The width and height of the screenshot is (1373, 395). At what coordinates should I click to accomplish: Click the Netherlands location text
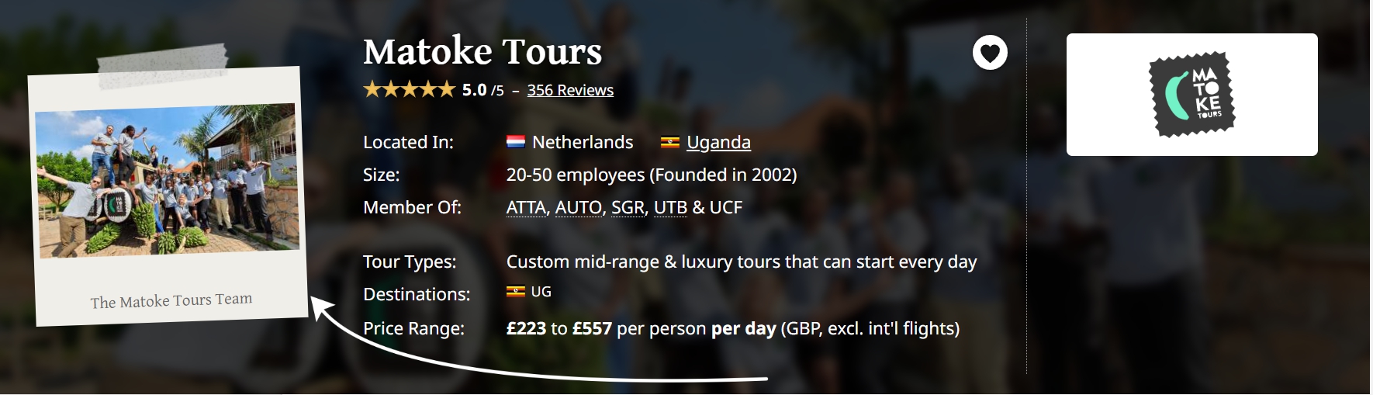(x=583, y=142)
